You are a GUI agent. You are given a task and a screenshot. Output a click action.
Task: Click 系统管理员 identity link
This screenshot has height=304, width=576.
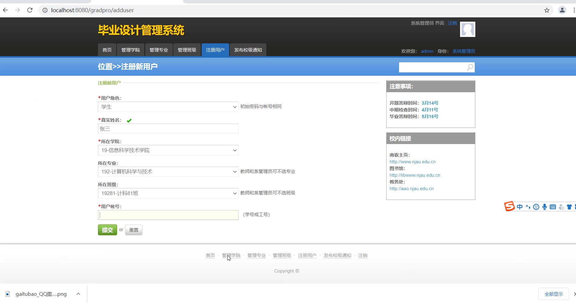tap(464, 51)
